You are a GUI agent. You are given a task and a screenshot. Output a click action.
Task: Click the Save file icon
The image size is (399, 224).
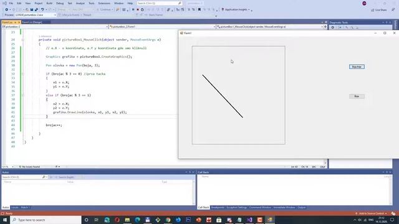32,10
